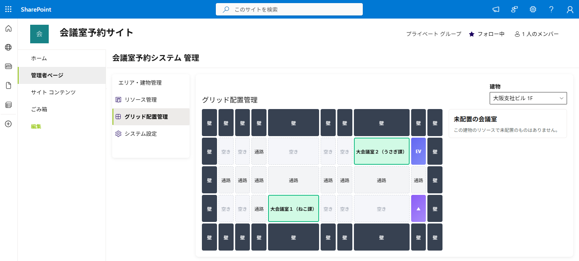Click the 壁 cell right of the EV cell
579x261 pixels.
[x=435, y=151]
